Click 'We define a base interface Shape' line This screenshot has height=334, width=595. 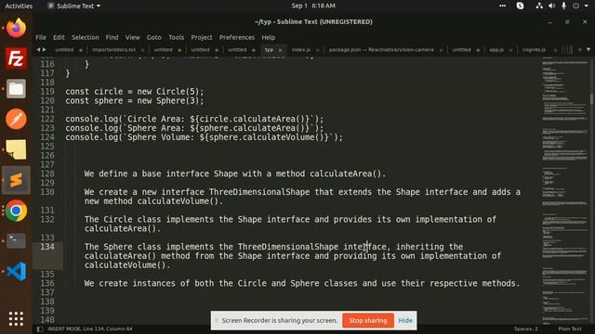point(235,173)
